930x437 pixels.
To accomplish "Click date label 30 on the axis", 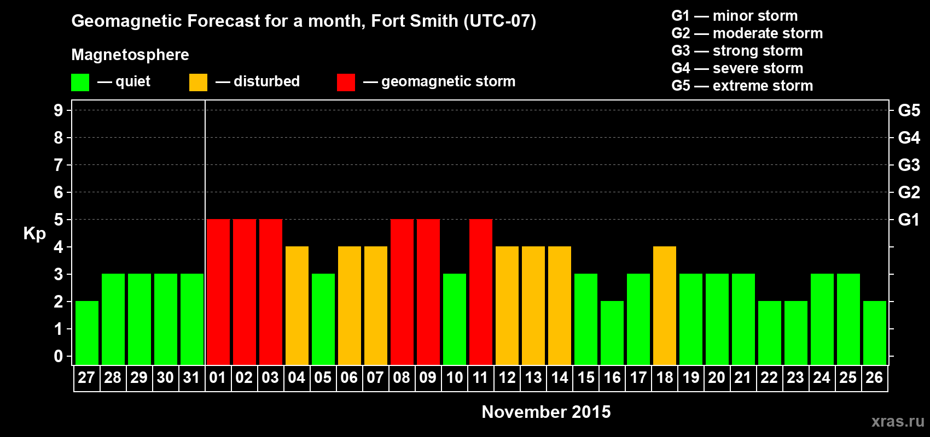I will tap(166, 378).
